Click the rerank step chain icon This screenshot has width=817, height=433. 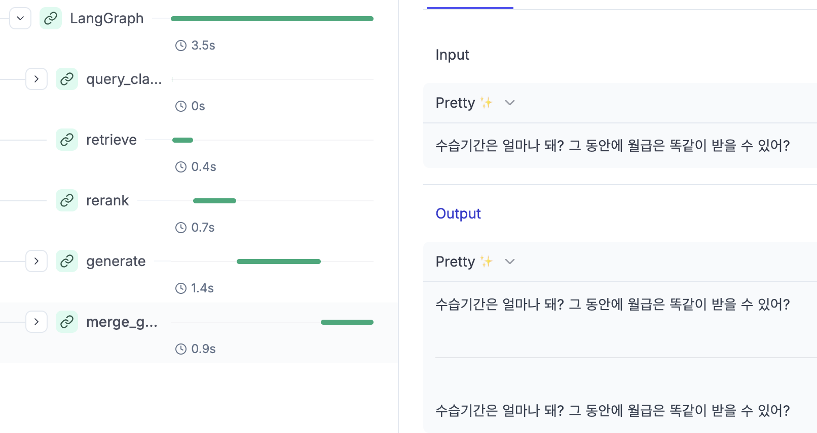67,200
